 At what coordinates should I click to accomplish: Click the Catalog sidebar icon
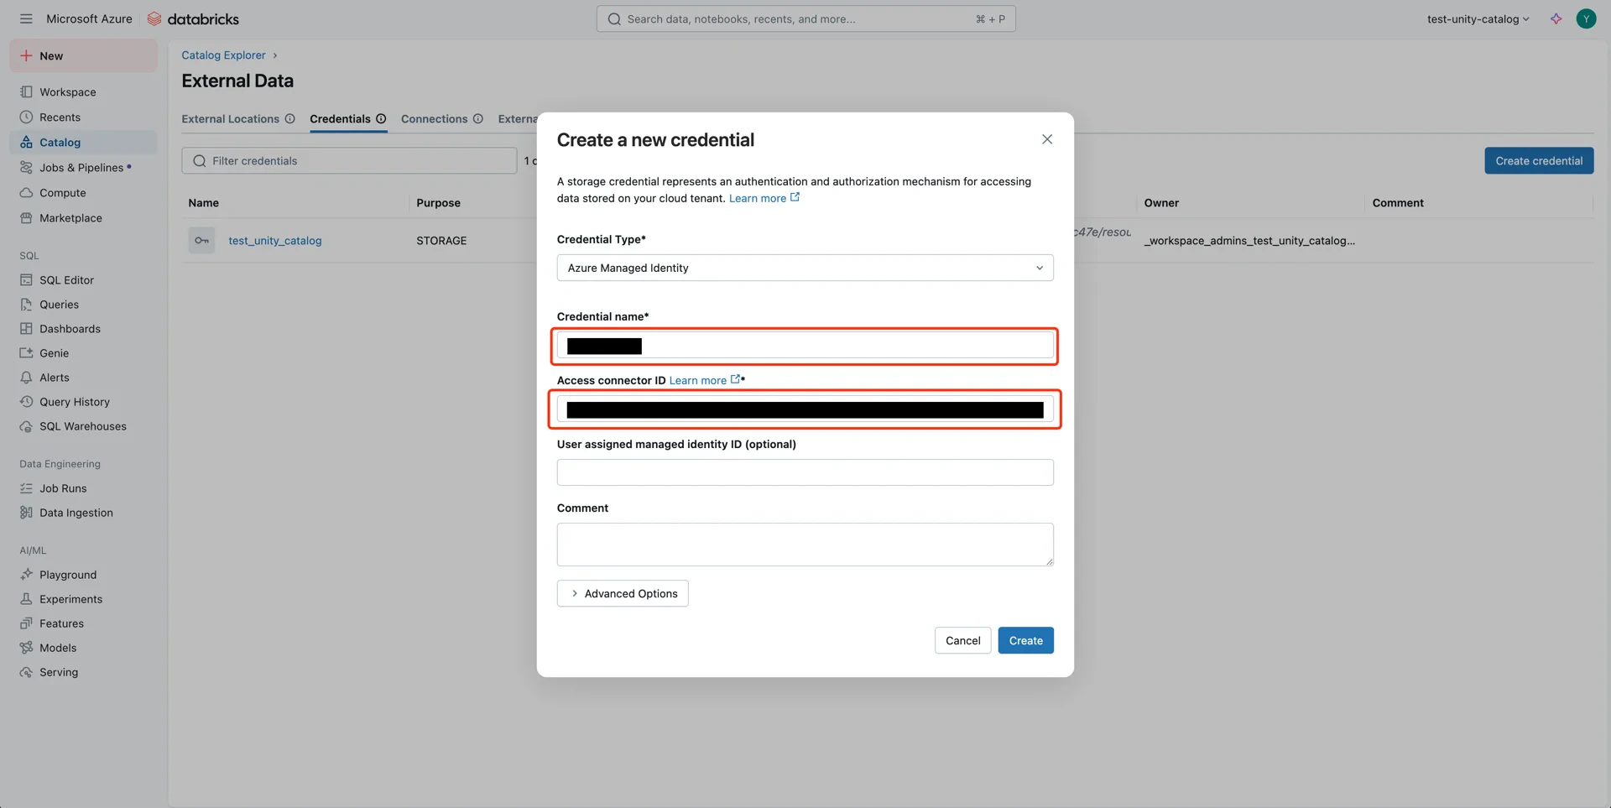click(26, 143)
